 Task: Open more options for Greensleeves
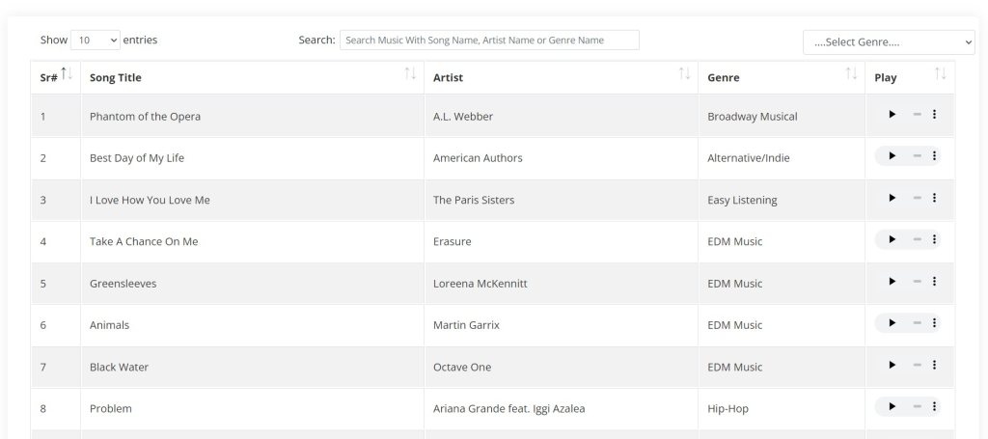click(x=934, y=281)
